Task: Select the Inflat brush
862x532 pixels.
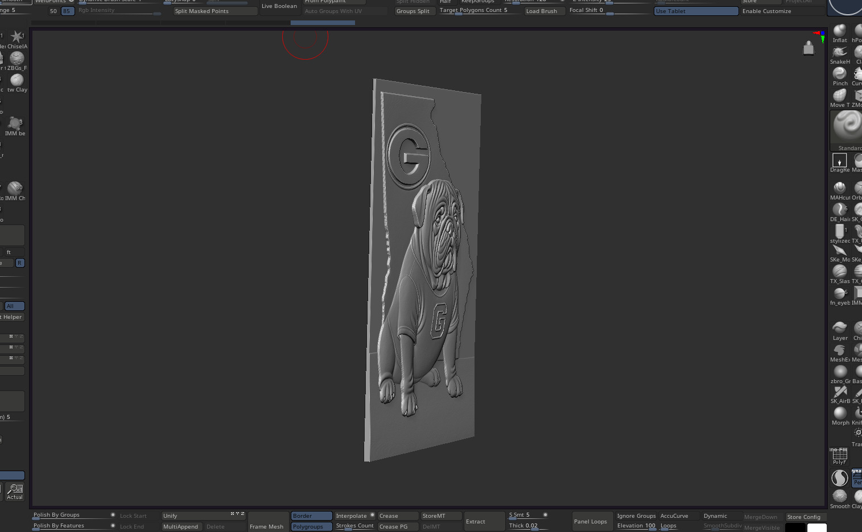Action: pos(840,33)
